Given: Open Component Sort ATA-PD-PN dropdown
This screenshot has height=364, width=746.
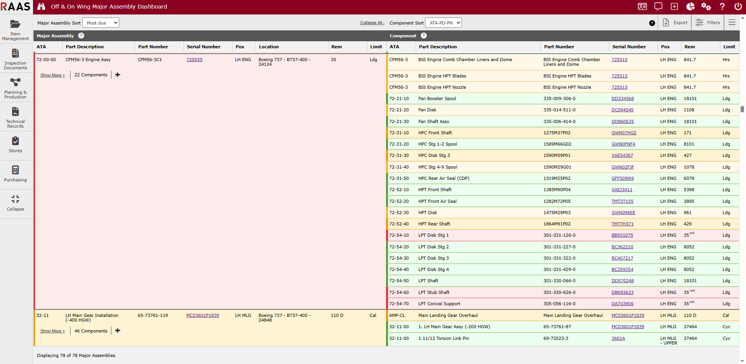Looking at the screenshot, I should (x=443, y=23).
